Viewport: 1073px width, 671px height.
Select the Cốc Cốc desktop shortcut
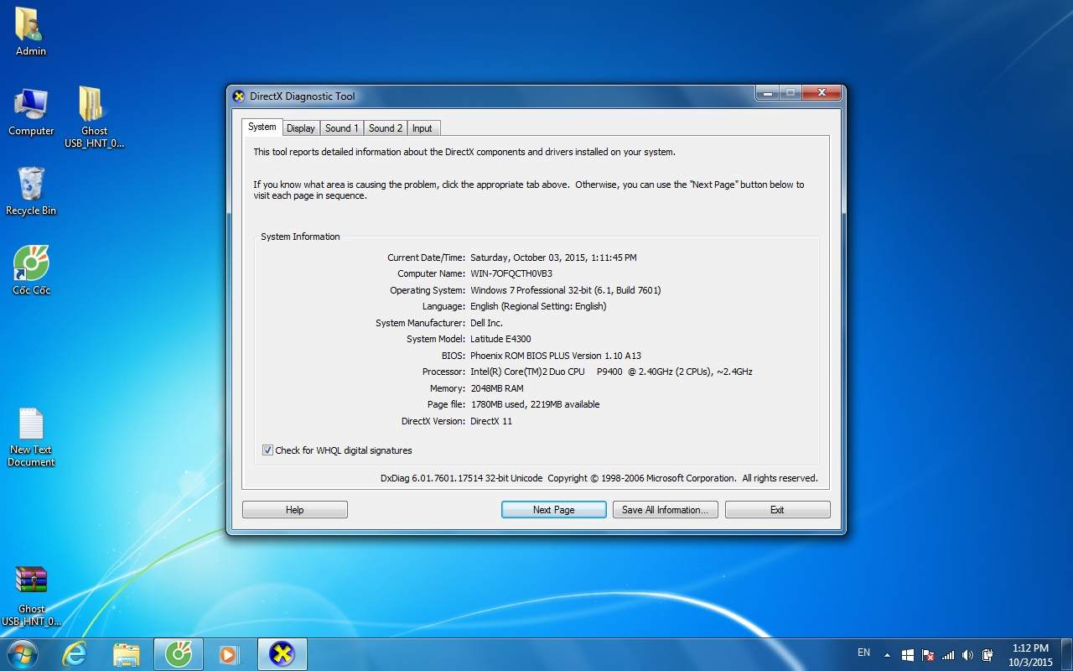[x=31, y=270]
